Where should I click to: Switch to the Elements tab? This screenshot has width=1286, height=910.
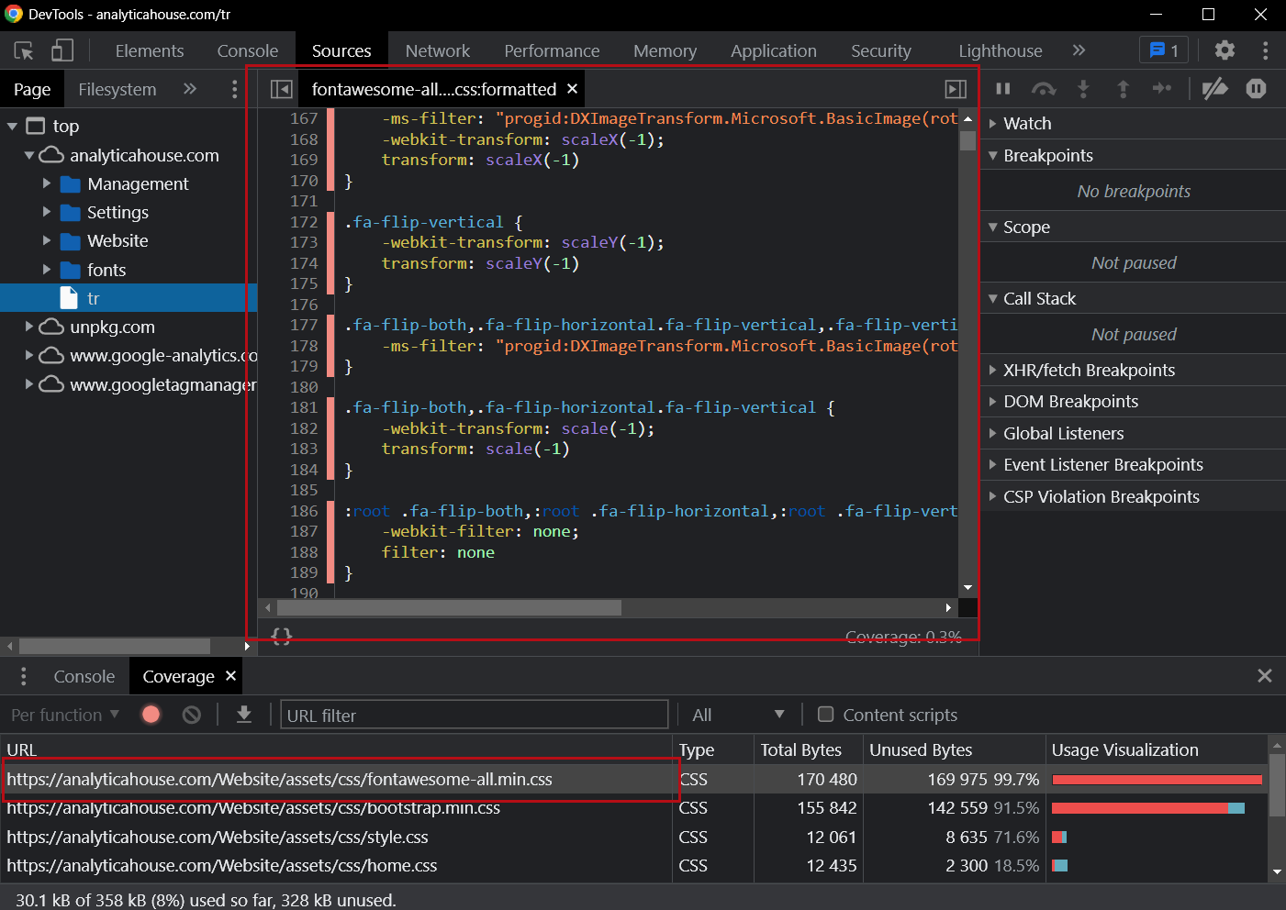pyautogui.click(x=150, y=50)
